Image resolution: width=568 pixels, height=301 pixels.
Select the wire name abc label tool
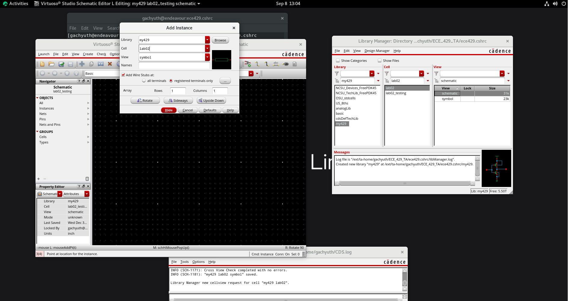(x=276, y=64)
